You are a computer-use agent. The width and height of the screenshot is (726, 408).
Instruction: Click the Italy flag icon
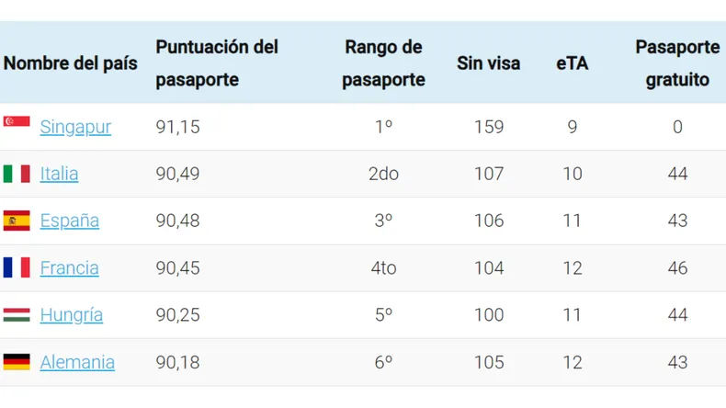pyautogui.click(x=17, y=174)
